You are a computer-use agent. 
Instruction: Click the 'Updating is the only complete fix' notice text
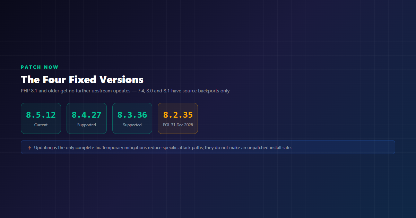point(163,147)
